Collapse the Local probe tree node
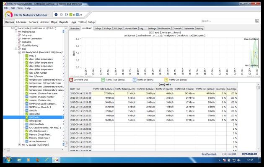264x167 pixels. [12, 28]
